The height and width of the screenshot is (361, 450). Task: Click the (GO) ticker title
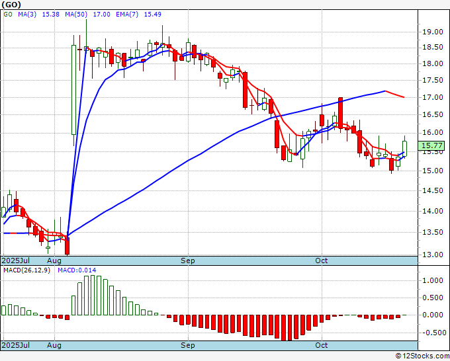tap(11, 5)
